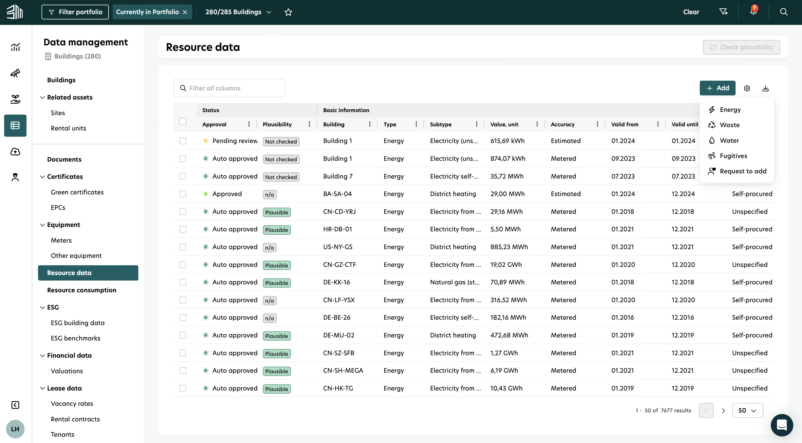Open the 280/285 Buildings dropdown
The image size is (802, 443).
238,12
